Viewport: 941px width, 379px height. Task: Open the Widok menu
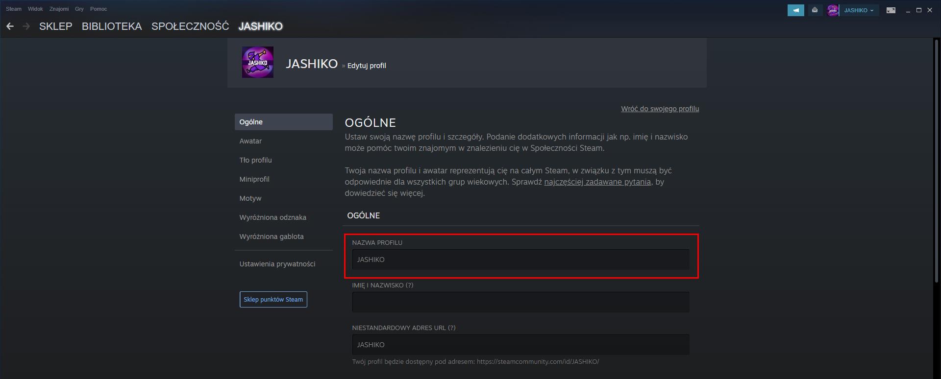(35, 9)
